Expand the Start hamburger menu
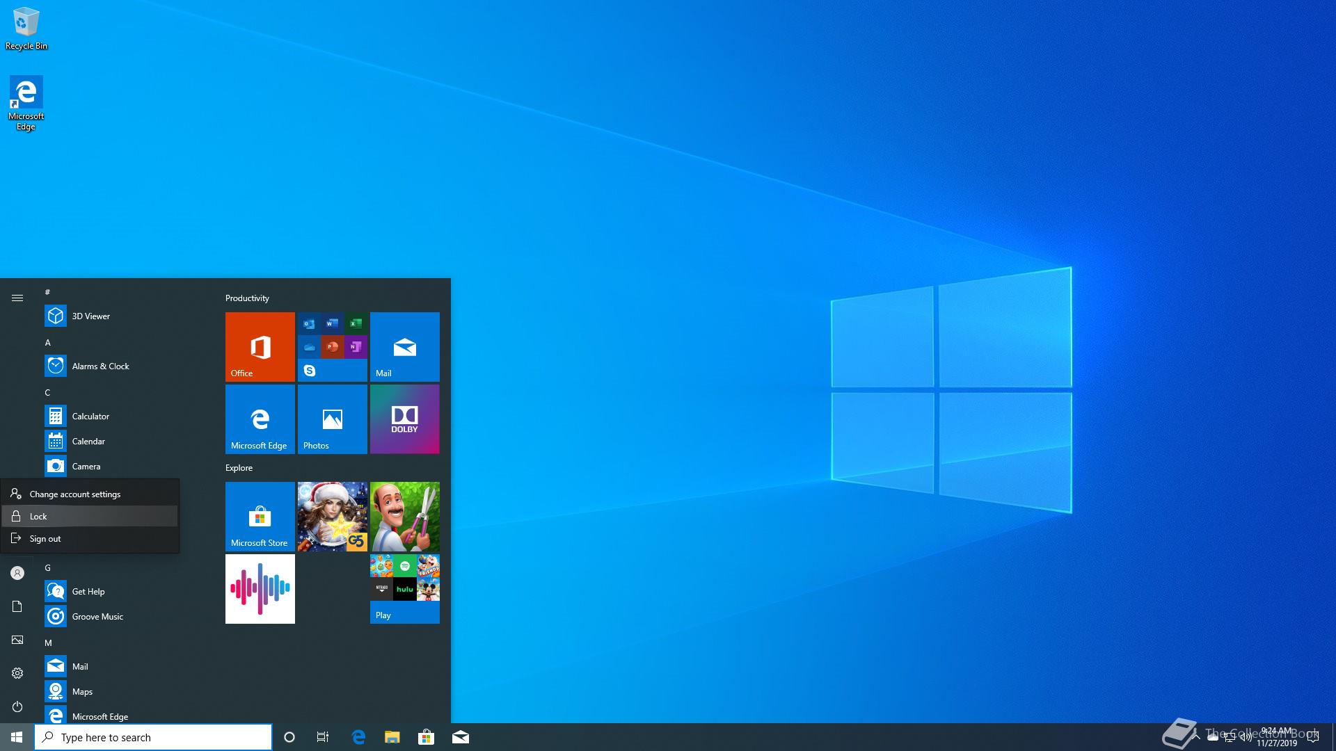 click(17, 298)
